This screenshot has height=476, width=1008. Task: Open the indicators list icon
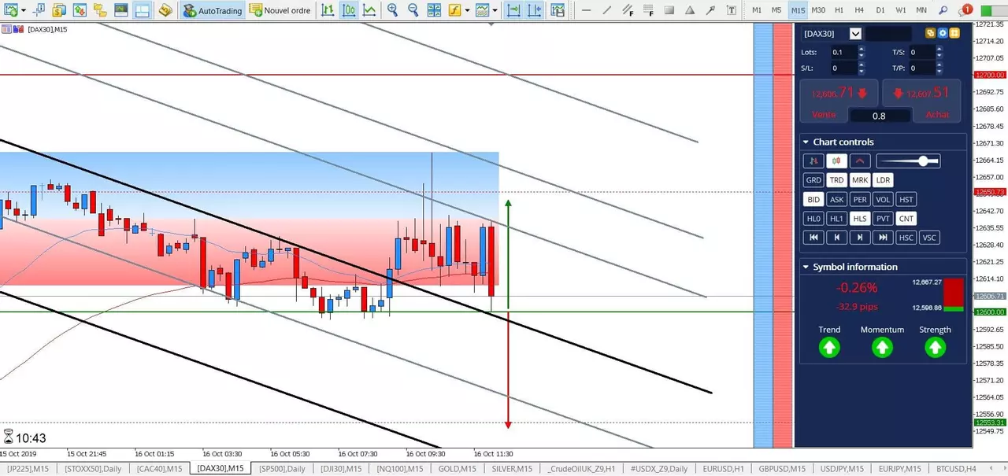click(x=454, y=10)
